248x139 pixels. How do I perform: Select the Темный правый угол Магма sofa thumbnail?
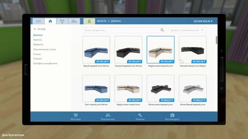[x=128, y=50]
